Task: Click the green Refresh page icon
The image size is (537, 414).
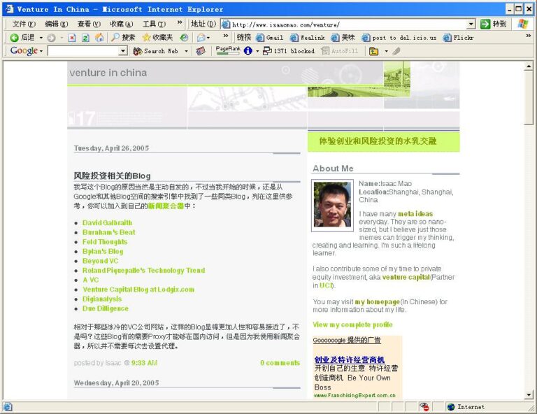Action: coord(85,38)
